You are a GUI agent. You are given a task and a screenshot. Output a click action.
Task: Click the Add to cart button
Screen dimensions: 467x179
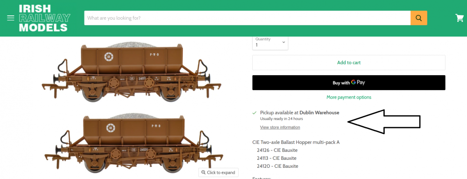tap(349, 63)
